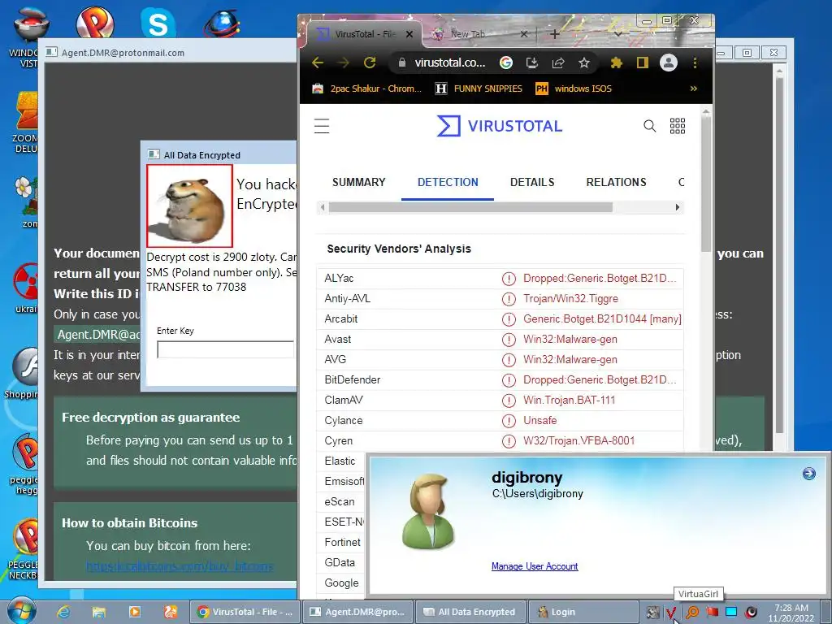Screen dimensions: 832x624
Task: Switch to the DETECTION tab
Action: pyautogui.click(x=448, y=183)
